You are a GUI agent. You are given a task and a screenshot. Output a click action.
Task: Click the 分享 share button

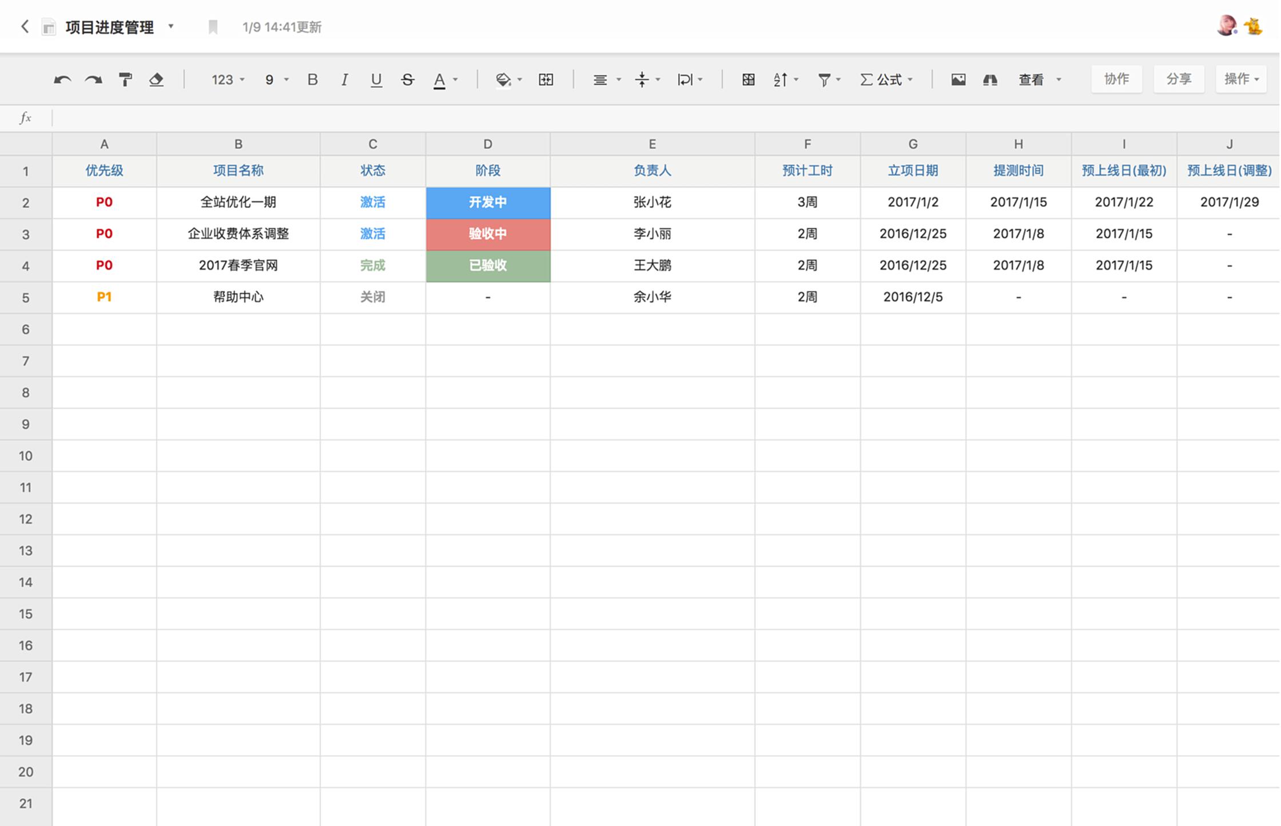[x=1179, y=79]
